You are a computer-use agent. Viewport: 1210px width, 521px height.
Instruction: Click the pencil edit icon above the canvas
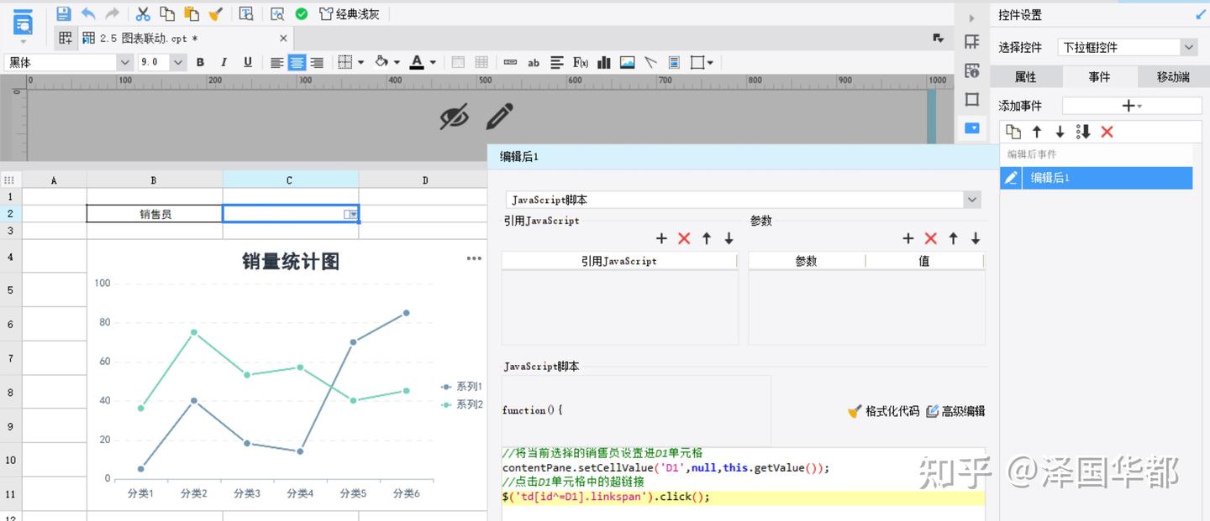500,116
